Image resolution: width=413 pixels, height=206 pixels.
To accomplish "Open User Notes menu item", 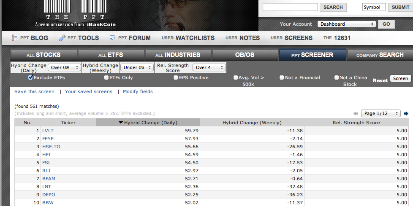I will 242,38.
